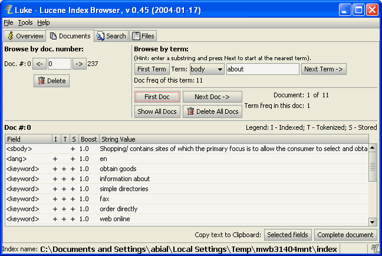Expand the Term field dropdown showing body
The image size is (382, 256).
pos(207,69)
